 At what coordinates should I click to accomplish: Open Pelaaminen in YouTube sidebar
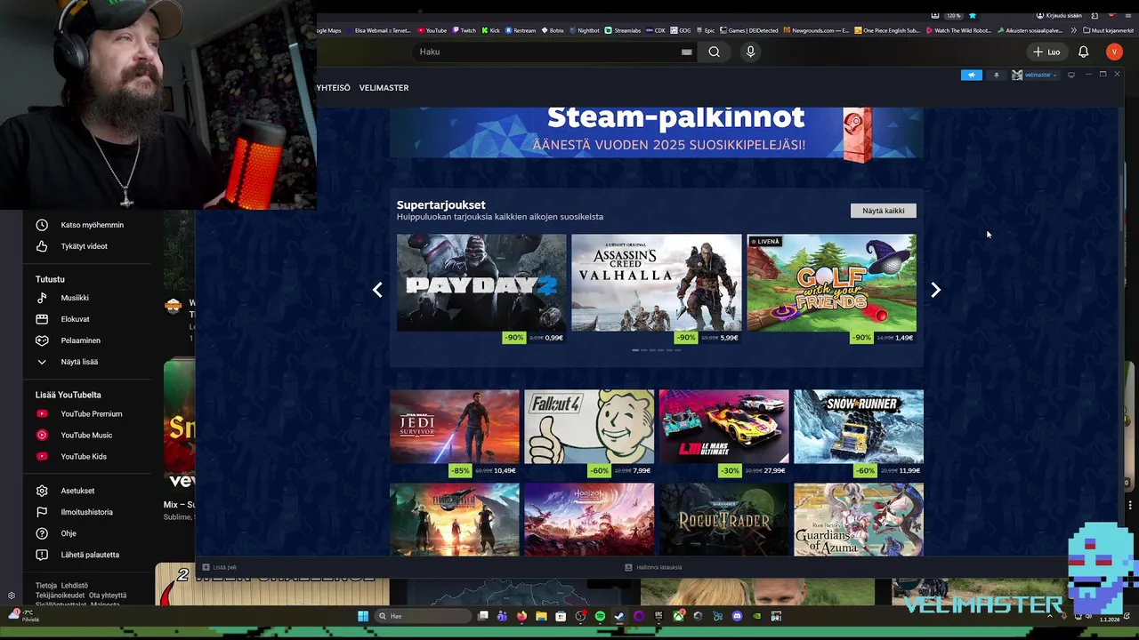[87, 340]
